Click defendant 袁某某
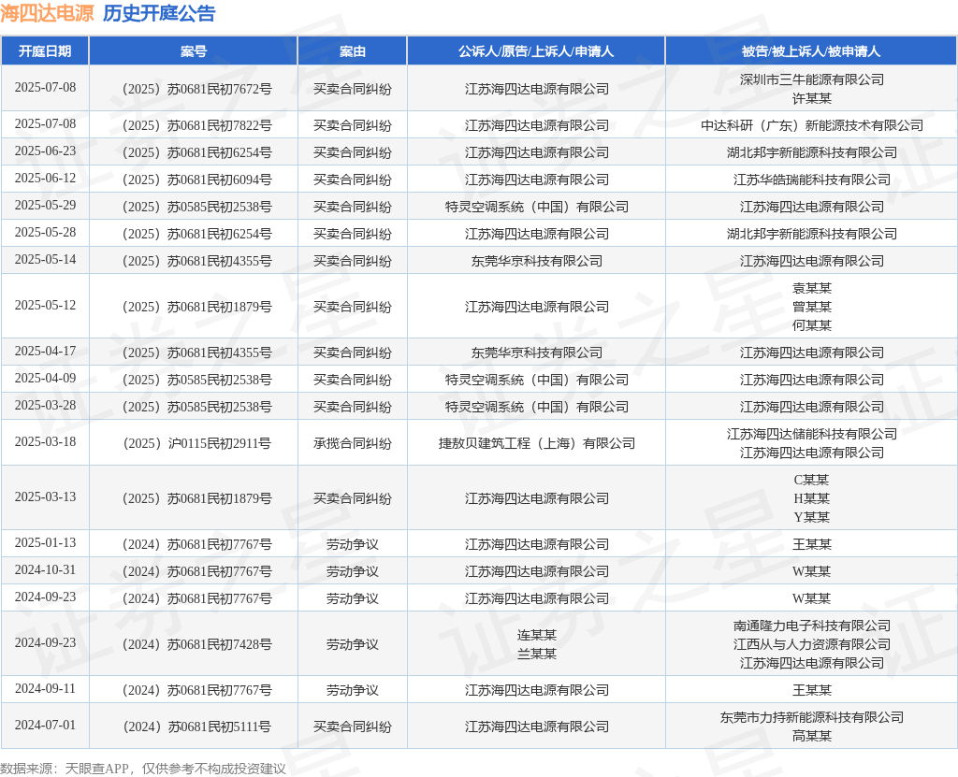Image resolution: width=958 pixels, height=777 pixels. coord(811,288)
